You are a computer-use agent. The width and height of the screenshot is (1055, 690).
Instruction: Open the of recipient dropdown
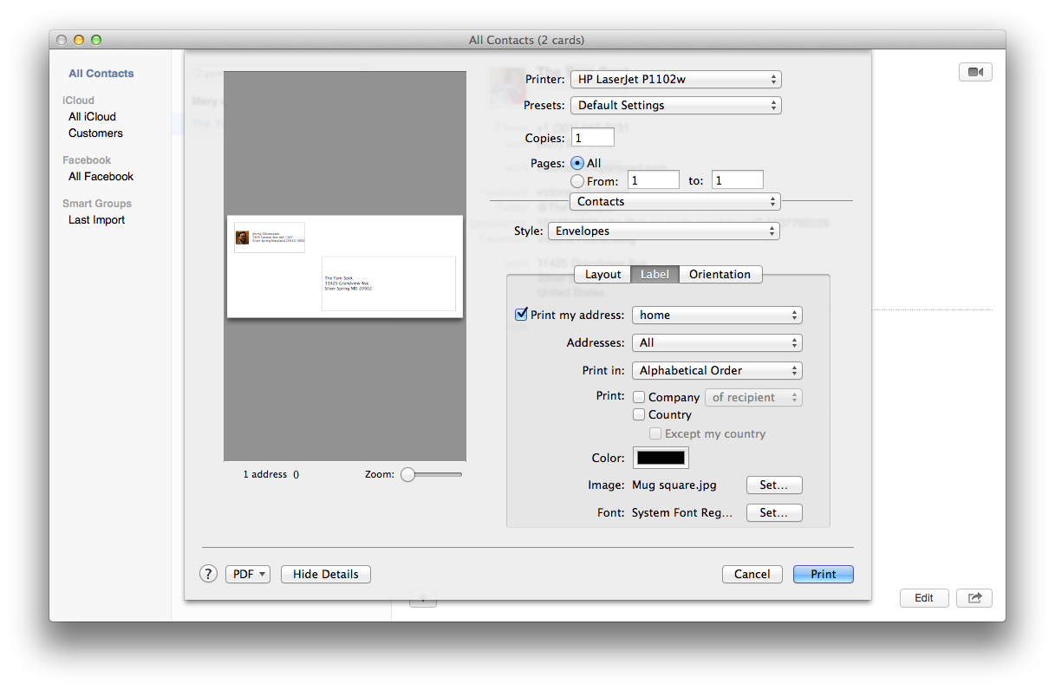753,397
